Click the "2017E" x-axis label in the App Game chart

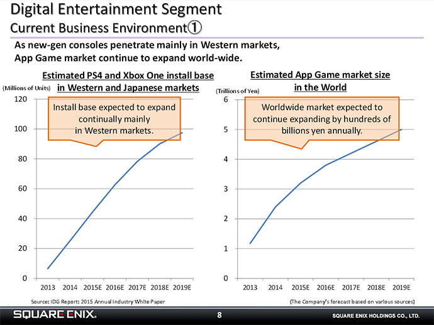[351, 288]
